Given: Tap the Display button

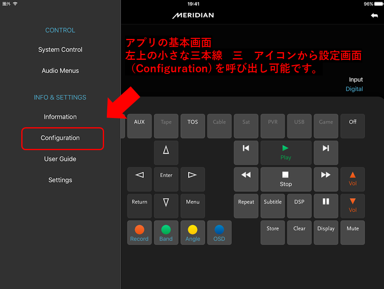Looking at the screenshot, I should point(326,233).
